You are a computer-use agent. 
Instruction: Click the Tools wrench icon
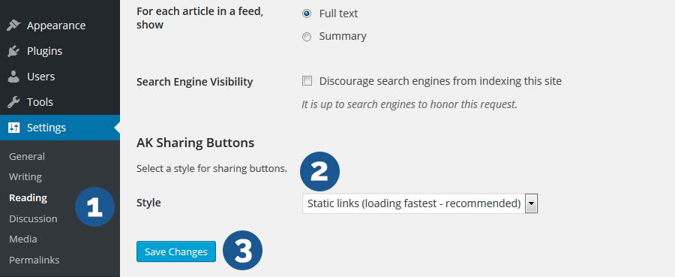tap(13, 102)
